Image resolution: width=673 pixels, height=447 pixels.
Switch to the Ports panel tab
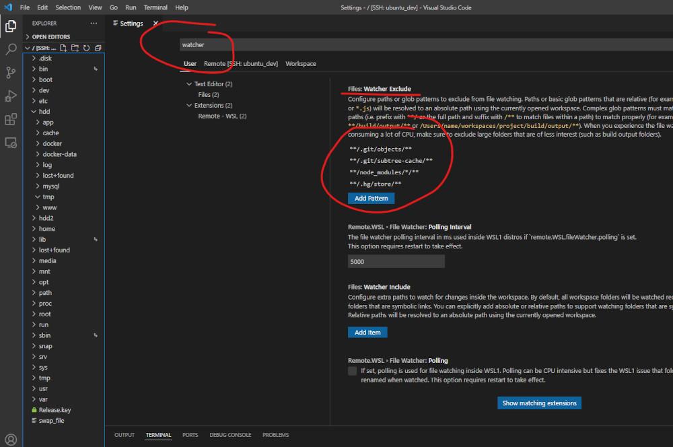pyautogui.click(x=190, y=435)
